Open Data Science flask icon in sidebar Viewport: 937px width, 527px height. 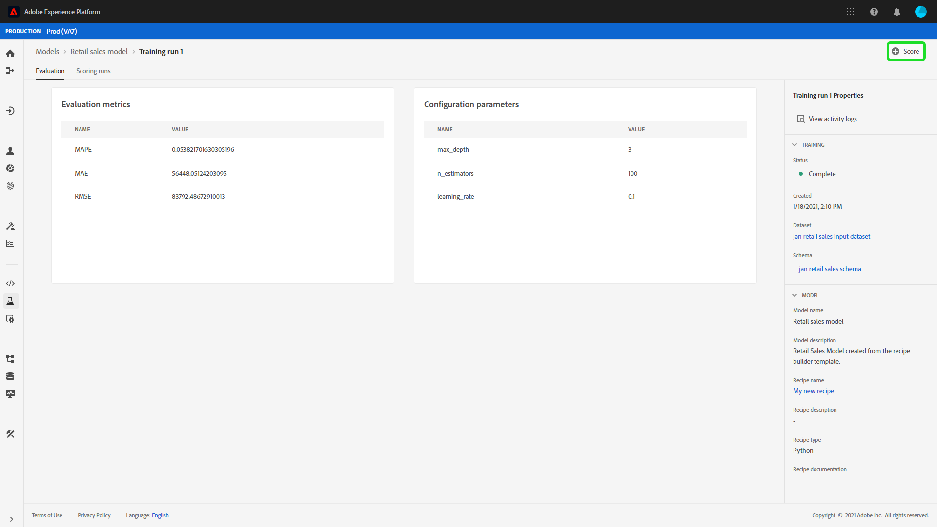(10, 301)
